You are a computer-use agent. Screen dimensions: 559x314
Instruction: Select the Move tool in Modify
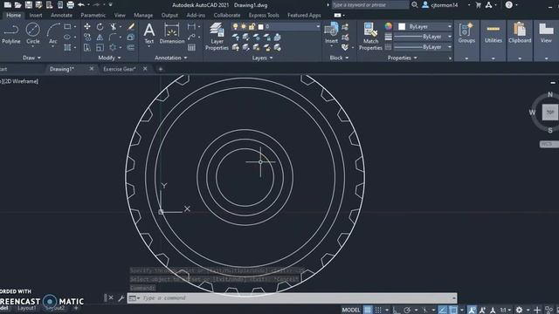tap(87, 27)
